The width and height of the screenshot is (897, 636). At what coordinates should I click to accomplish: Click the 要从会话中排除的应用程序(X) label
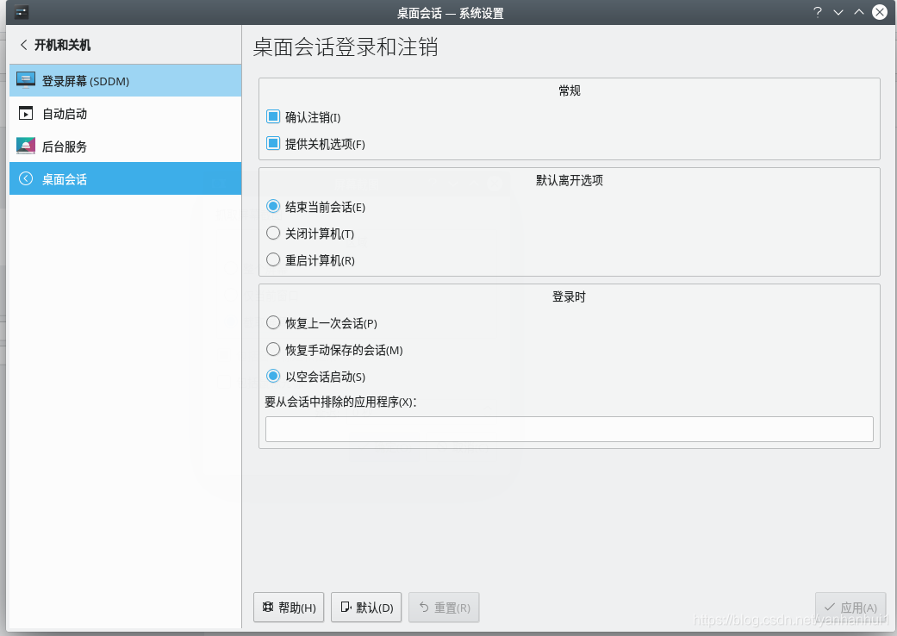(x=341, y=402)
